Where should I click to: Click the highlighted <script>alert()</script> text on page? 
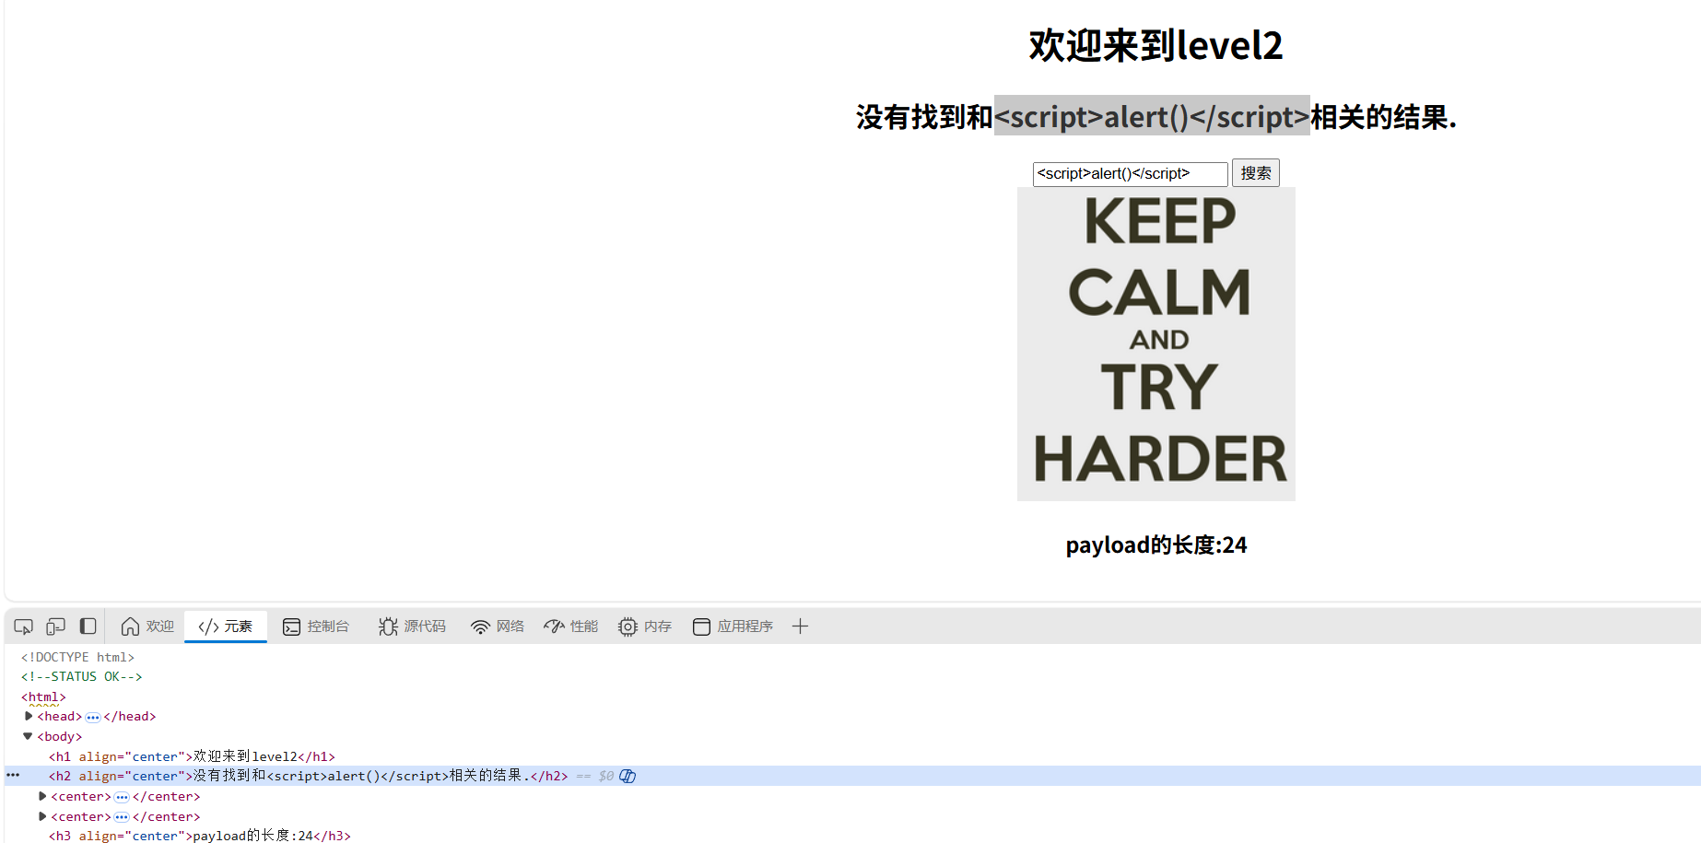click(1152, 116)
